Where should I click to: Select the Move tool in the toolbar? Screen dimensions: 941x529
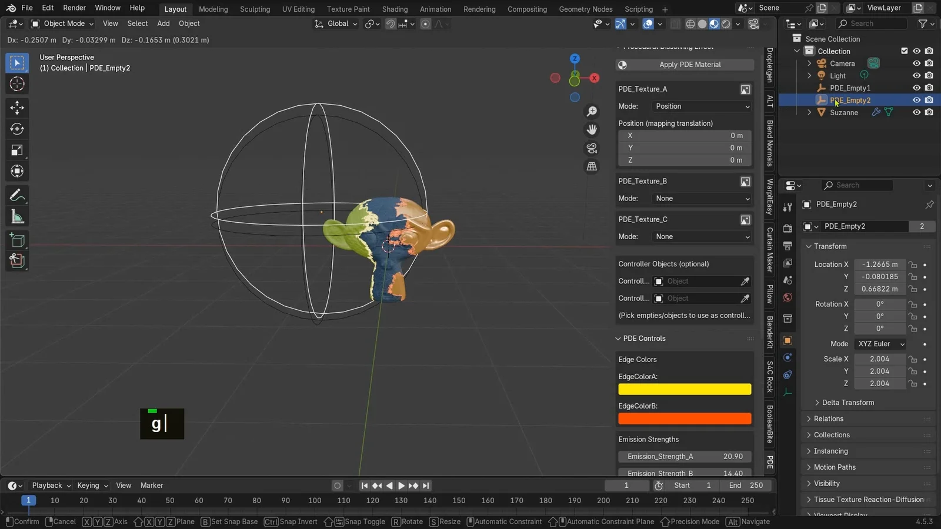(x=17, y=107)
